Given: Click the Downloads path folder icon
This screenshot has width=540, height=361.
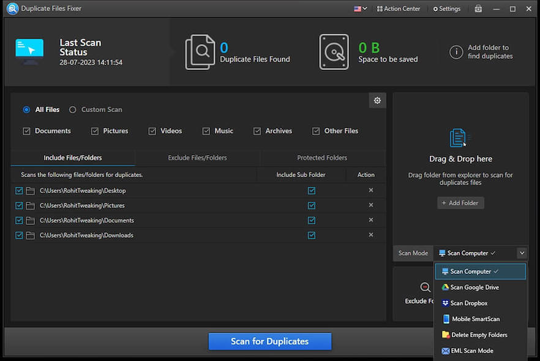Looking at the screenshot, I should [x=31, y=235].
